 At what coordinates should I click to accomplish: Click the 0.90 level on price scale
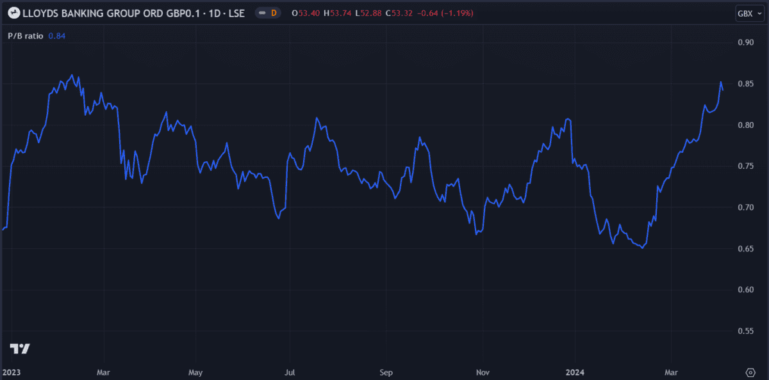point(745,42)
